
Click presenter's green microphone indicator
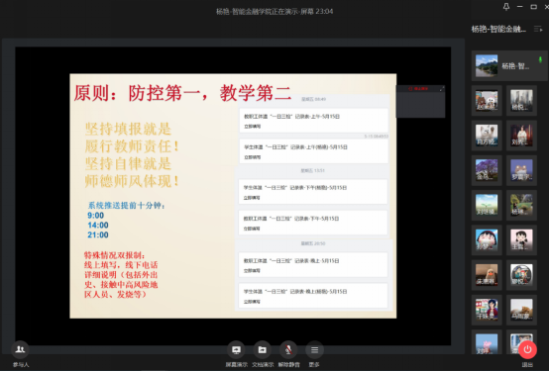[x=540, y=59]
